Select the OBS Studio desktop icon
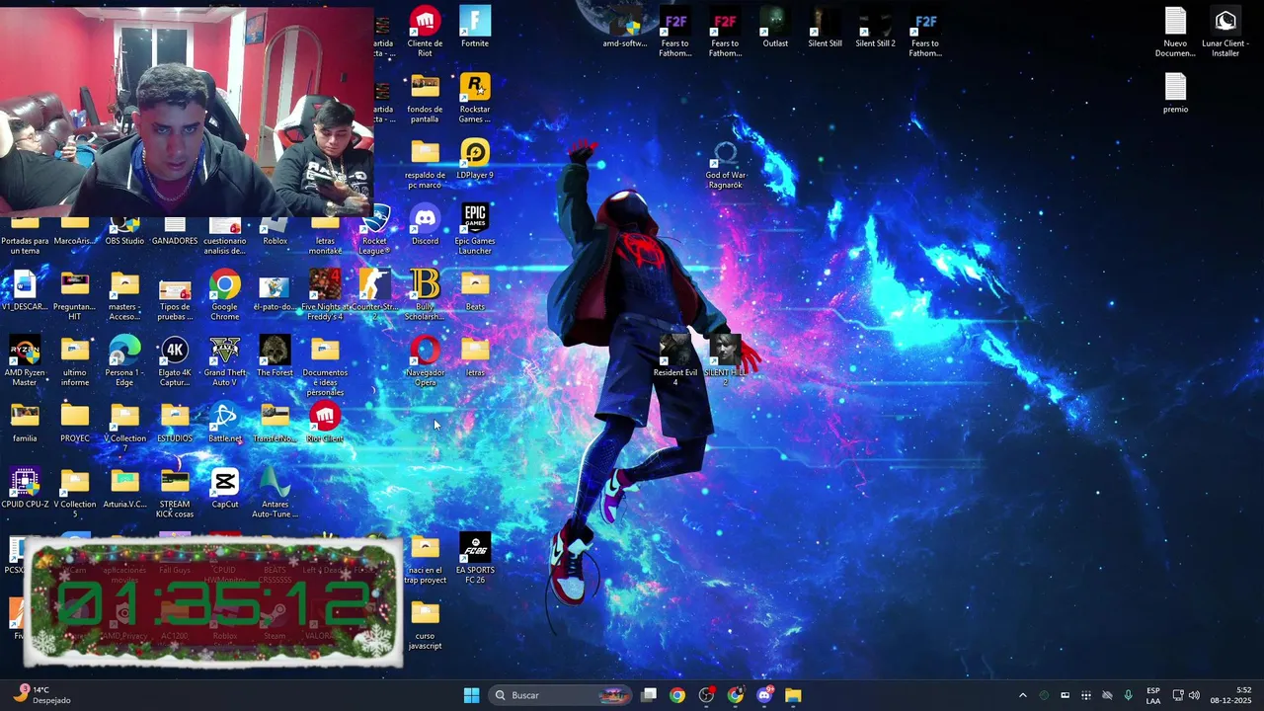 click(124, 233)
